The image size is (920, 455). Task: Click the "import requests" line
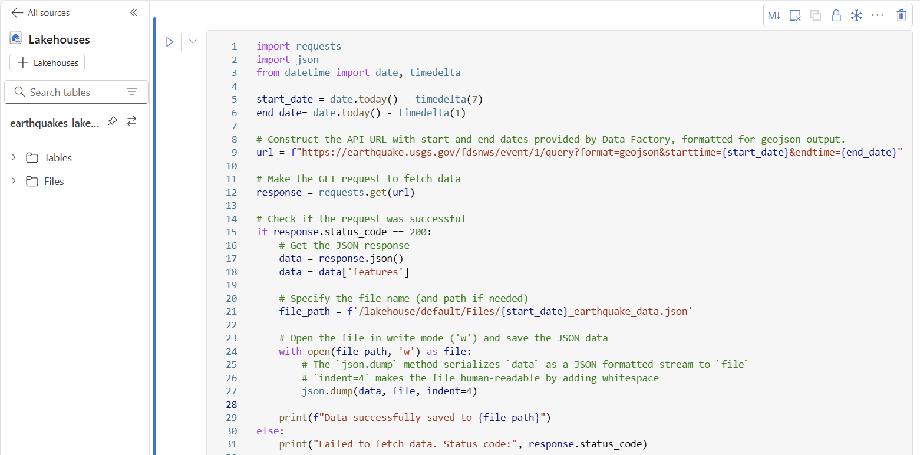tap(299, 46)
